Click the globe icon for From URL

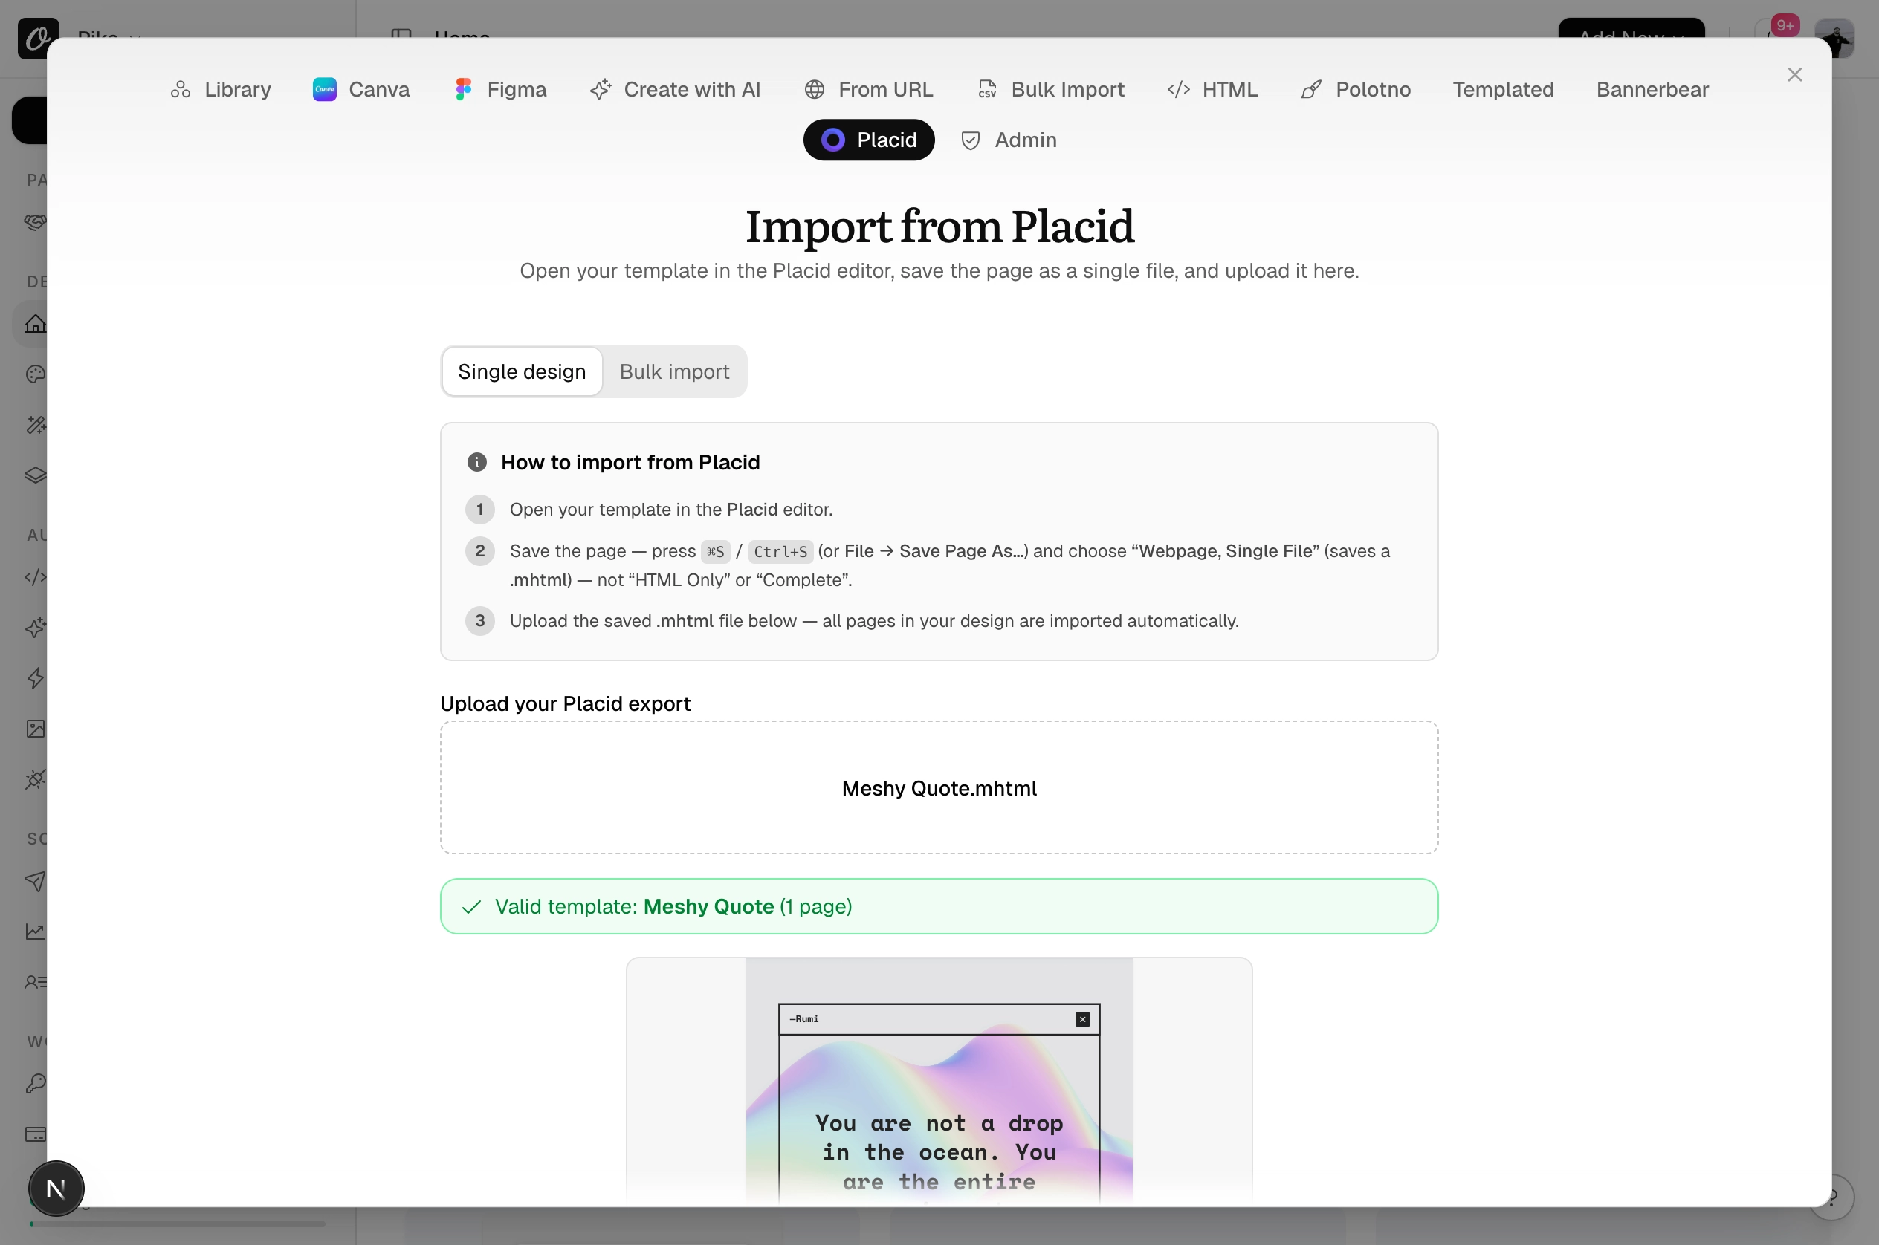815,90
